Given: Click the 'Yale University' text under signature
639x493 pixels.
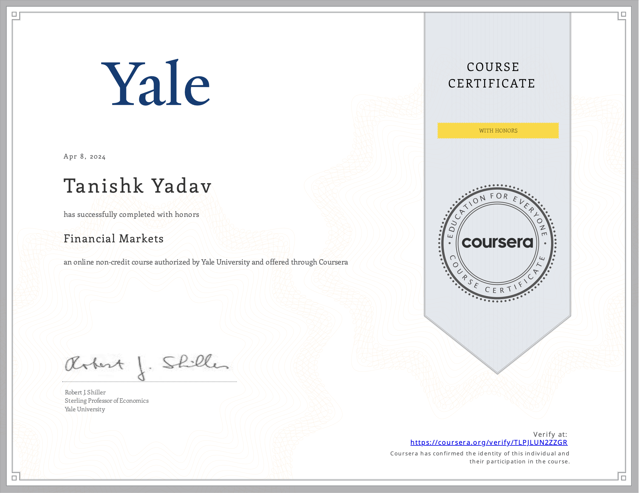Looking at the screenshot, I should 85,409.
